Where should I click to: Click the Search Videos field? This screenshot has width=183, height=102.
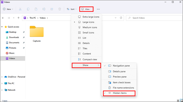pyautogui.click(x=154, y=18)
